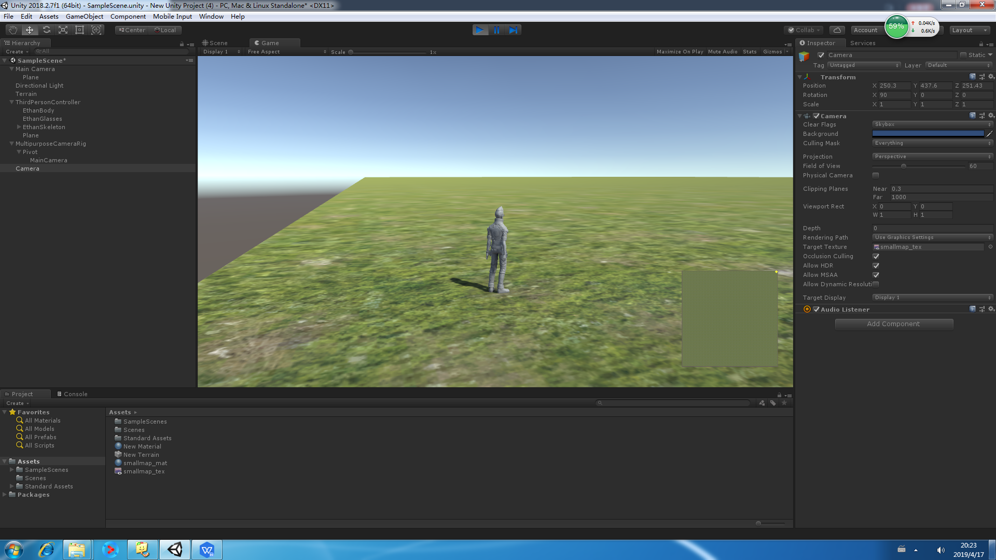This screenshot has width=996, height=560.
Task: Toggle Allow HDR checkbox
Action: [876, 265]
